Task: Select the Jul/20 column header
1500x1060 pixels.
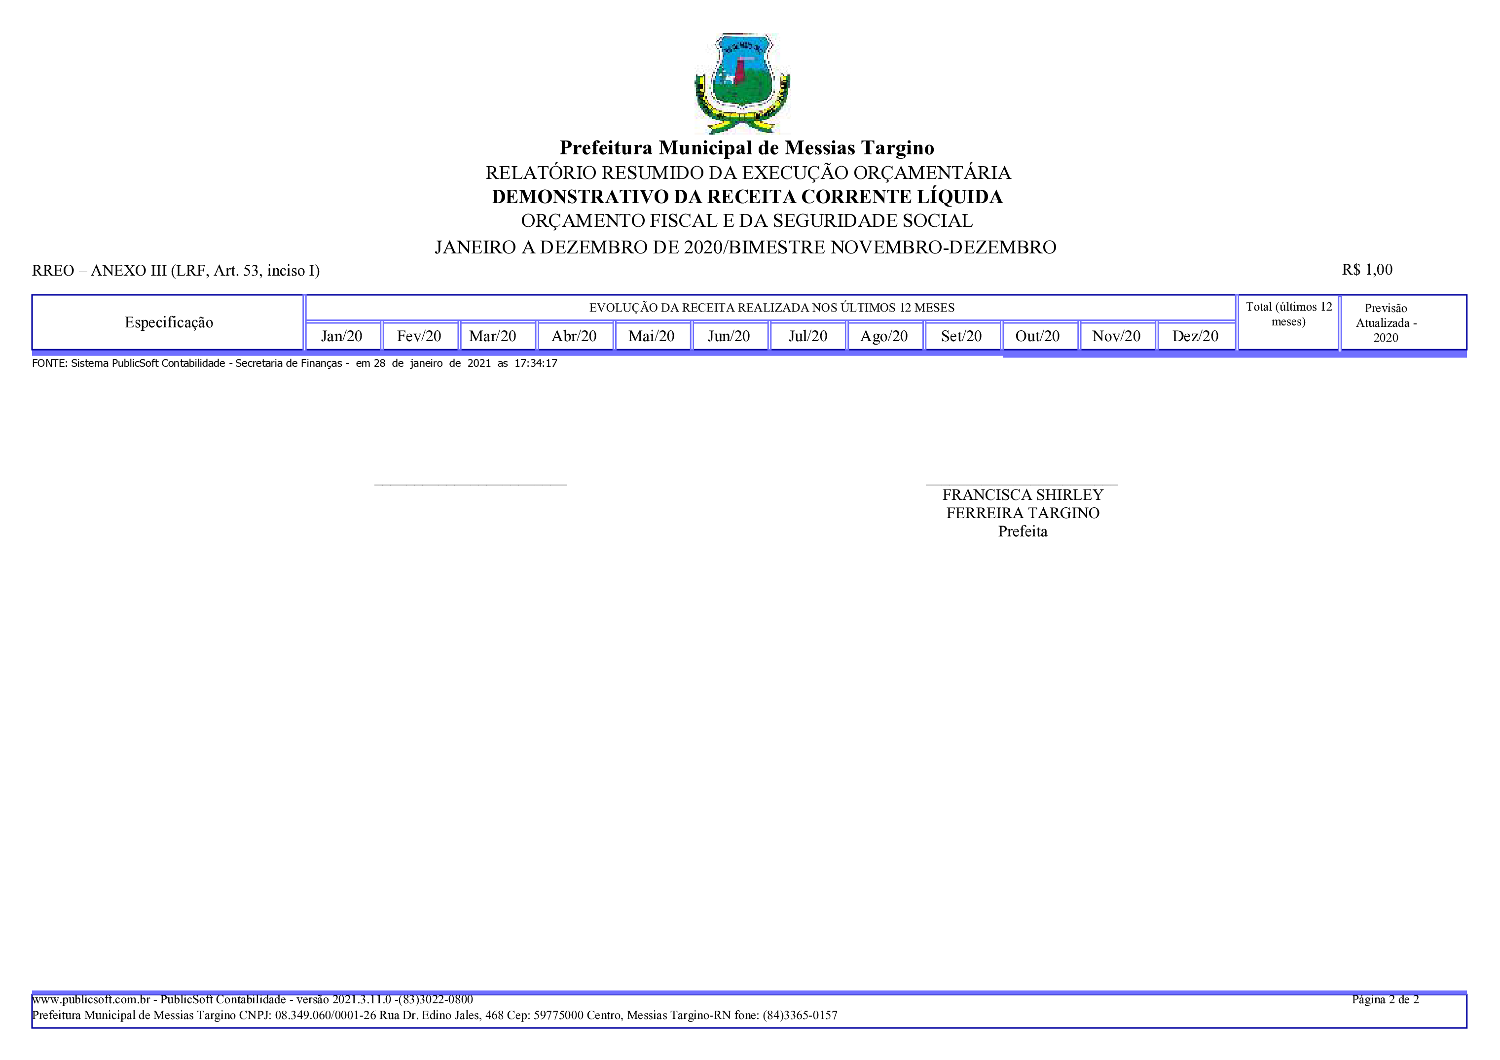Action: 807,336
